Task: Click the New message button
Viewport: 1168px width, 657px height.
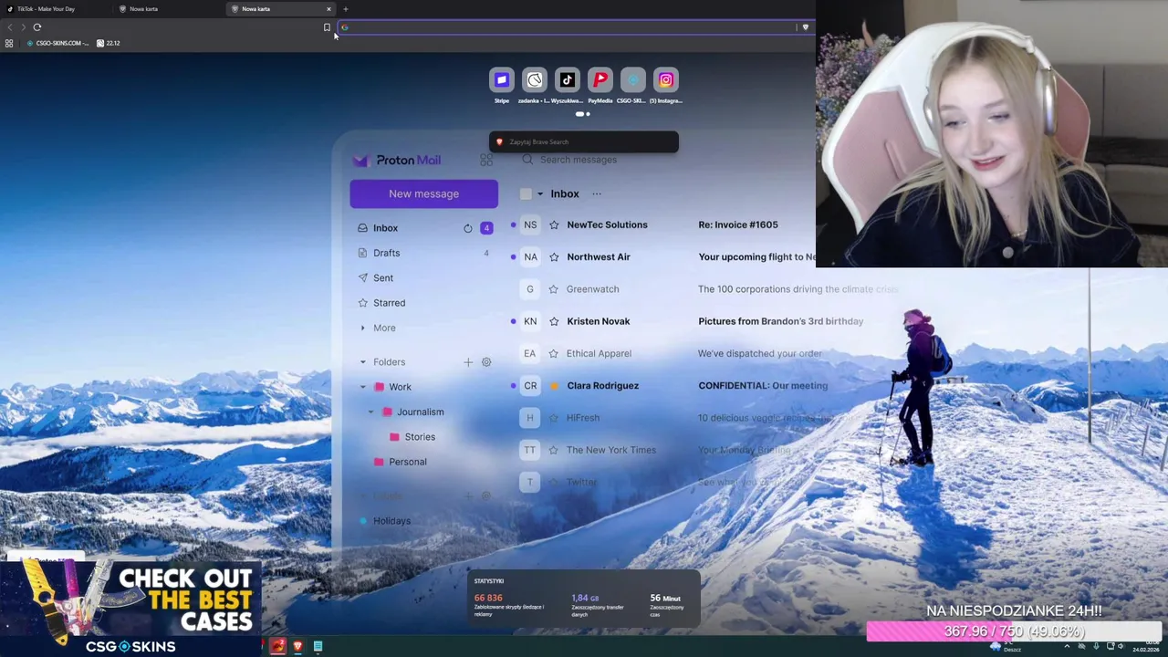Action: (423, 193)
